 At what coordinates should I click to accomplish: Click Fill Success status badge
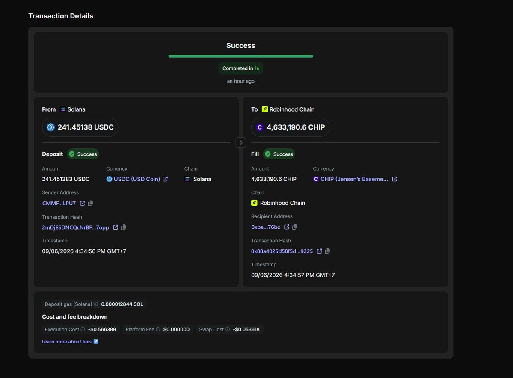[x=279, y=154]
